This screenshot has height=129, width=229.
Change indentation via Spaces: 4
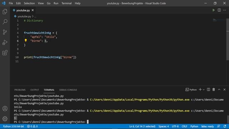tap(164, 126)
